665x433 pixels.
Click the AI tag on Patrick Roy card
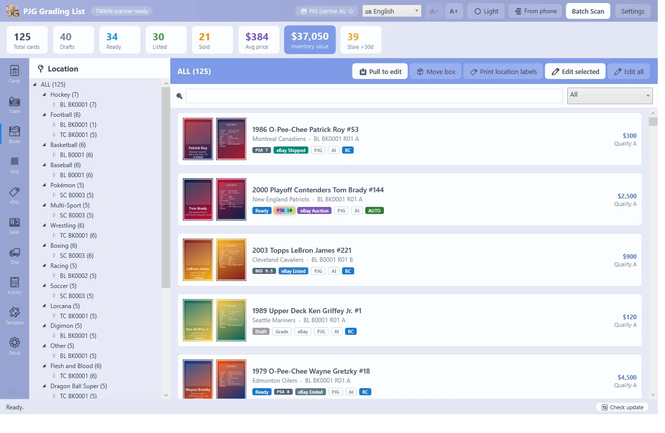334,150
